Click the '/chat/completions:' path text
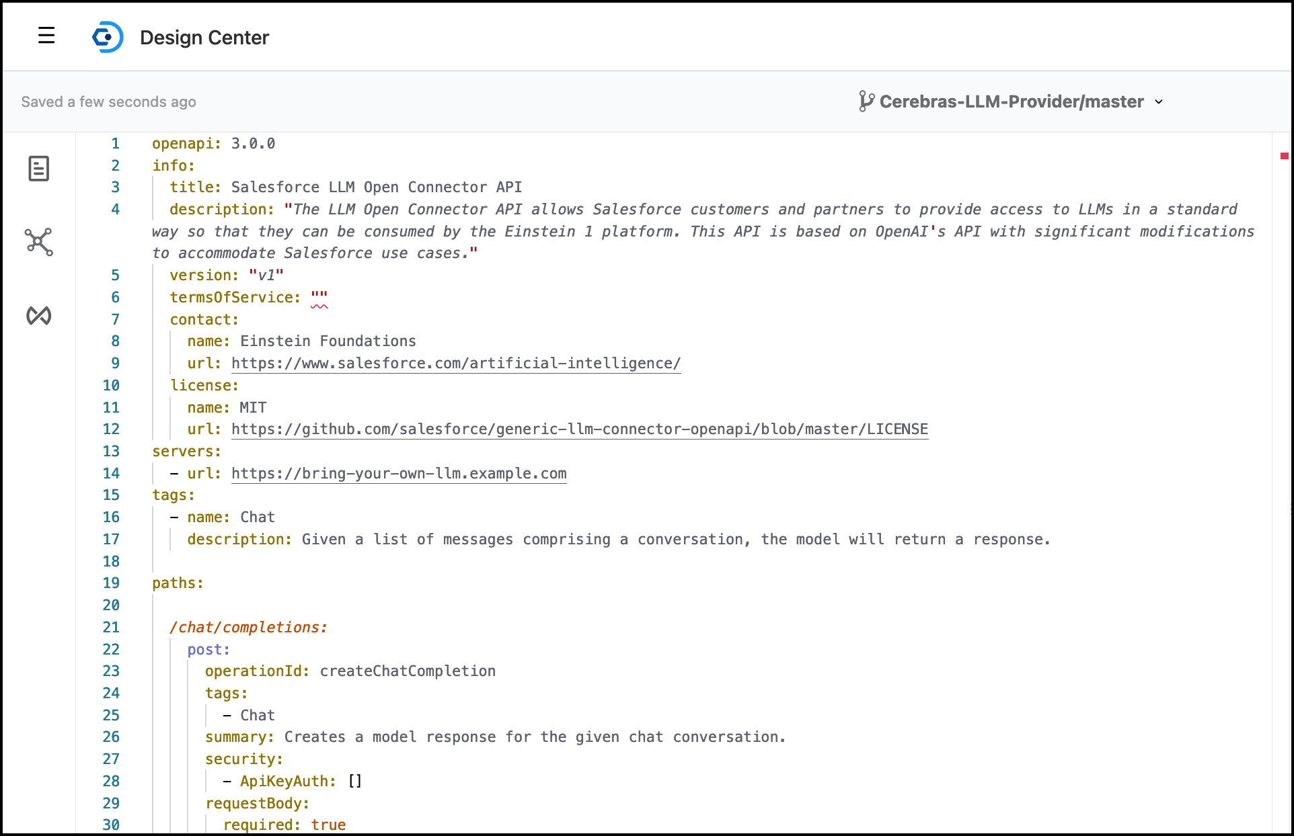 [248, 628]
